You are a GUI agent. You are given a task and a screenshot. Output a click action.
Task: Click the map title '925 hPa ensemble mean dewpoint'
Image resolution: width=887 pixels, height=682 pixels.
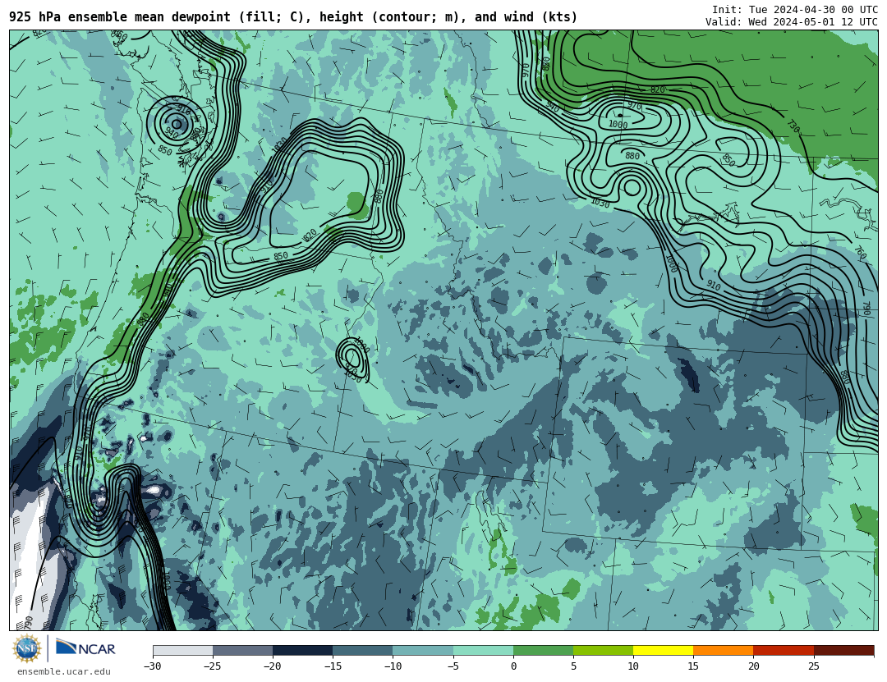click(120, 17)
